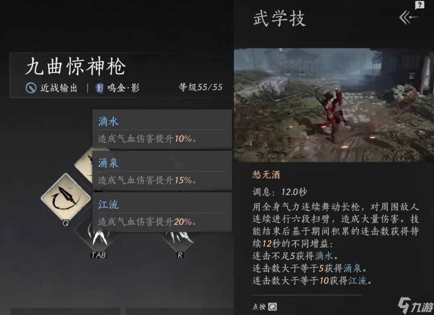Click the back arrow beside 武学技
This screenshot has width=434, height=315.
408,17
